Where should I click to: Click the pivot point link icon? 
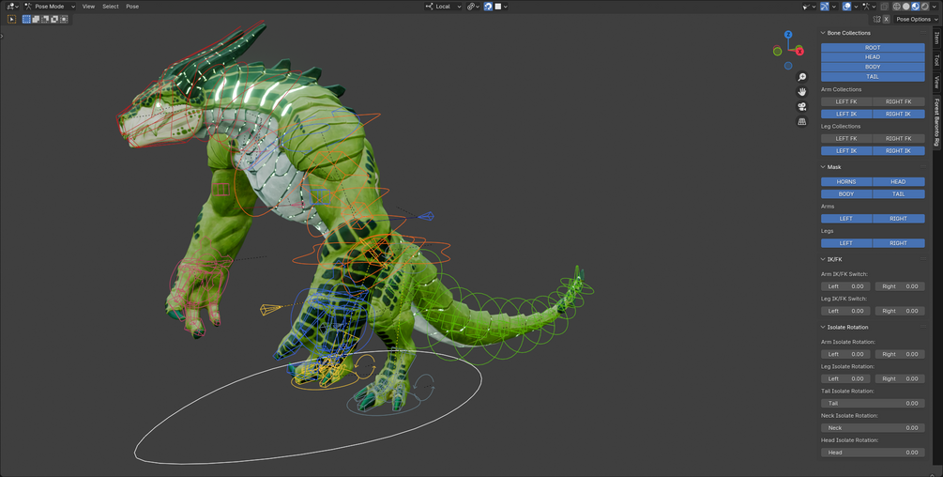(x=471, y=7)
